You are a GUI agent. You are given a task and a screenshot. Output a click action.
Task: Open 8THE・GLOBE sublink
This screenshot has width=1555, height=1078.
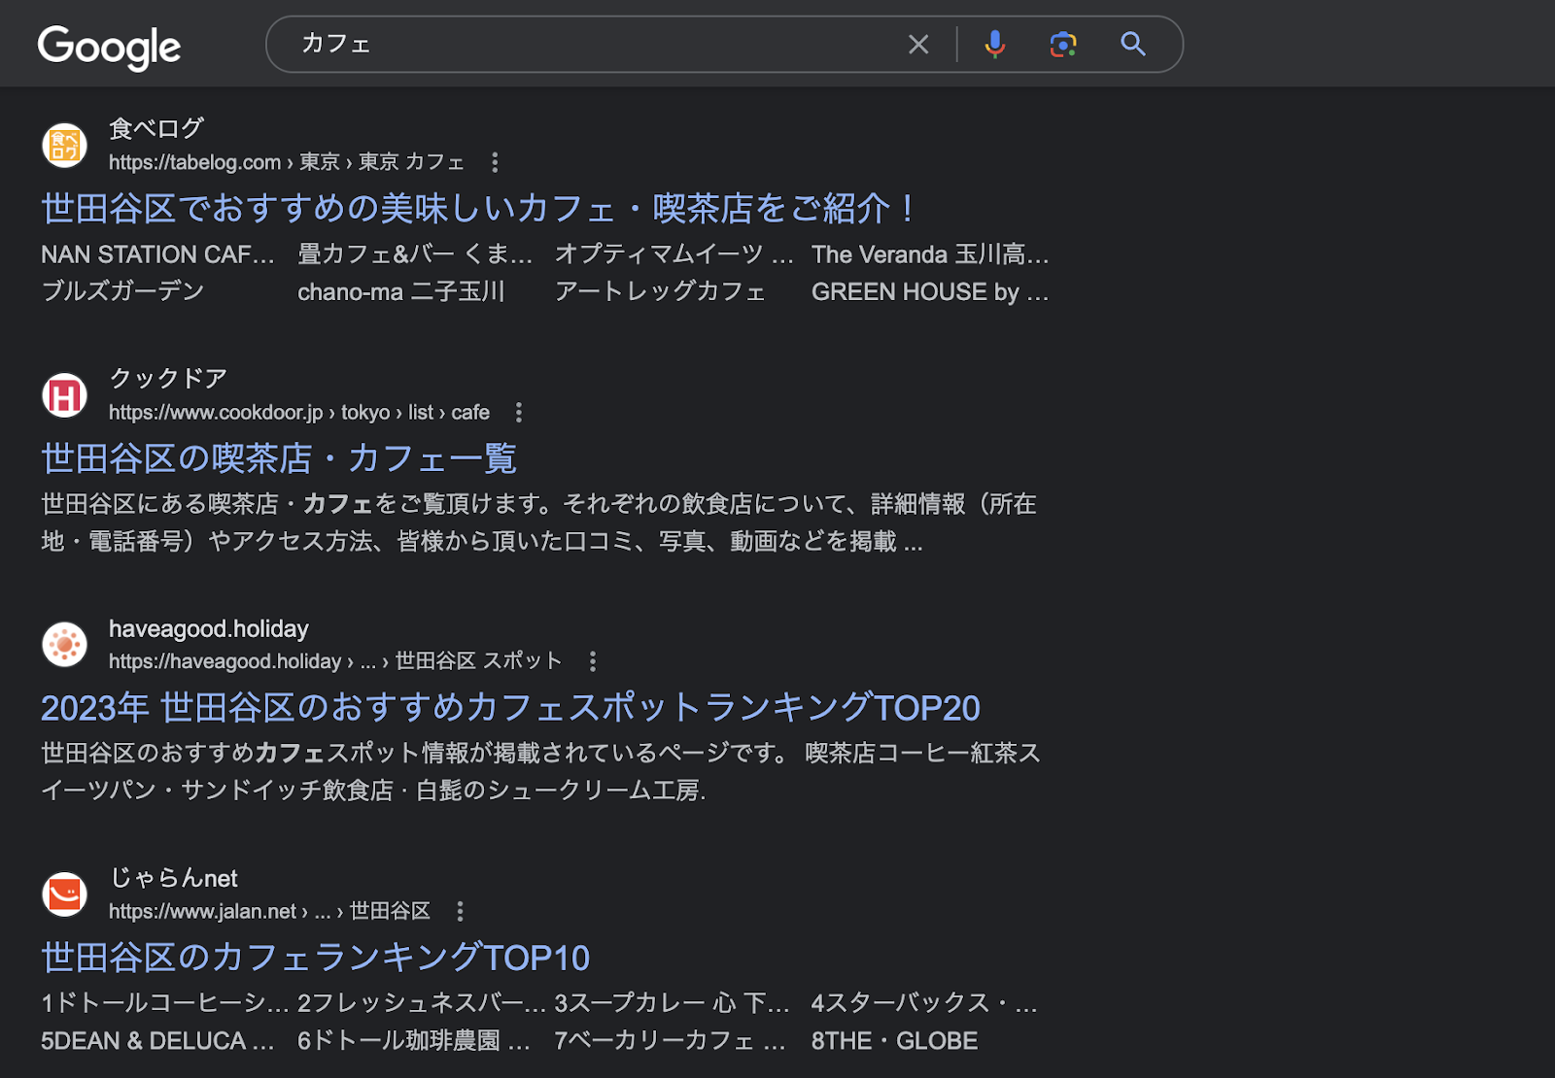895,1041
